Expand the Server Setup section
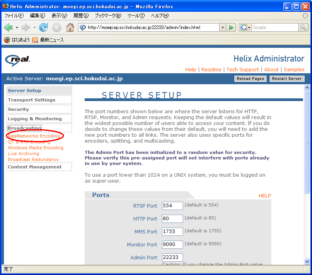 click(x=39, y=90)
